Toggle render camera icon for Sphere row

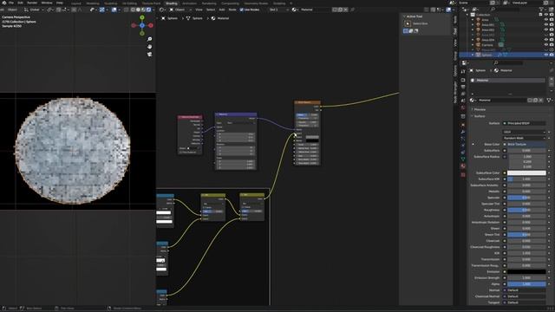pyautogui.click(x=552, y=55)
